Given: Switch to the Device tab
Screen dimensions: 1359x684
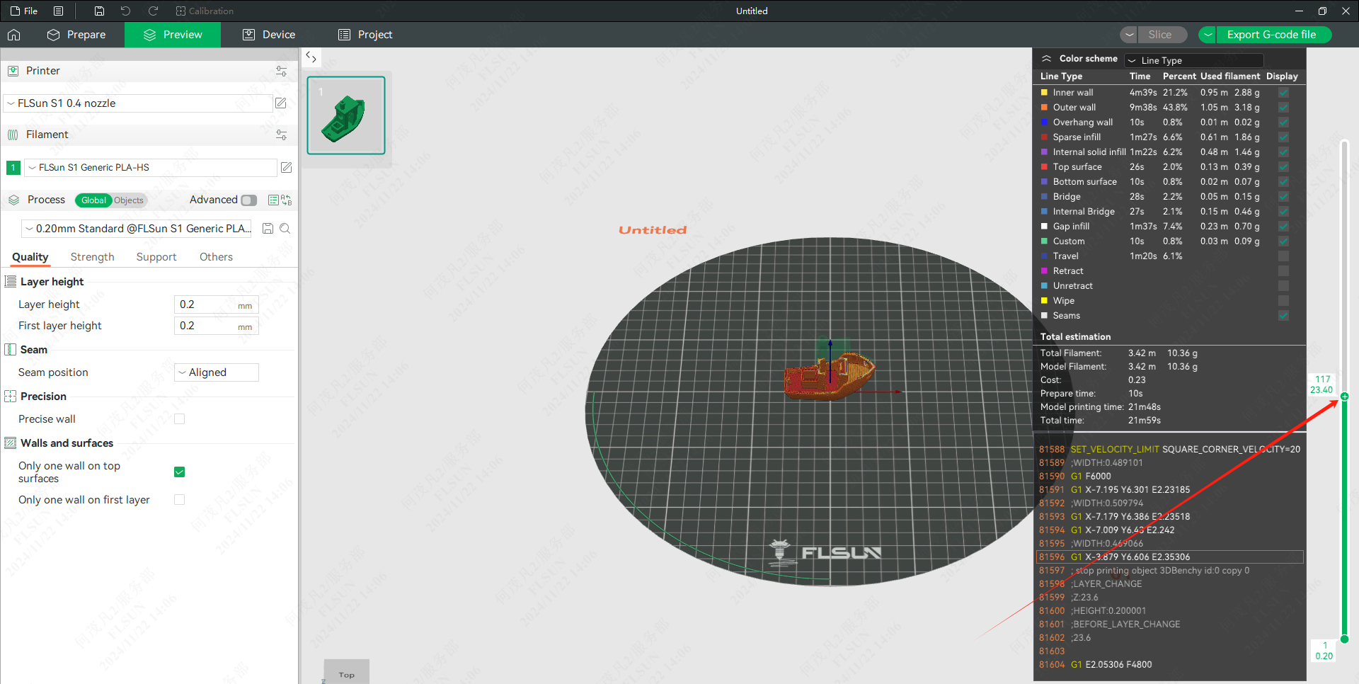Looking at the screenshot, I should pyautogui.click(x=269, y=35).
